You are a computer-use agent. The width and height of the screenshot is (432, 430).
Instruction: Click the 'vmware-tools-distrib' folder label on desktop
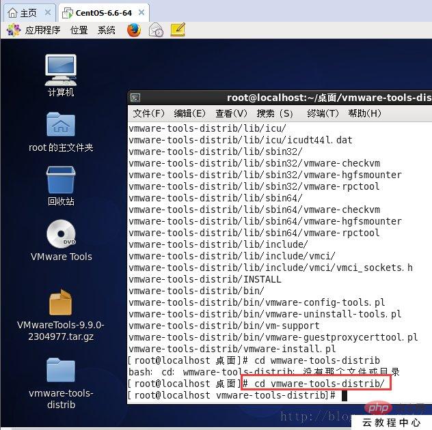click(x=61, y=399)
